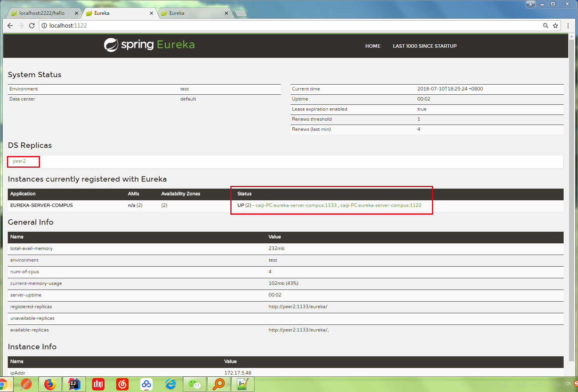Screen dimensions: 578x392
Task: Click the Lease expiration enabled value true
Action: [x=422, y=109]
